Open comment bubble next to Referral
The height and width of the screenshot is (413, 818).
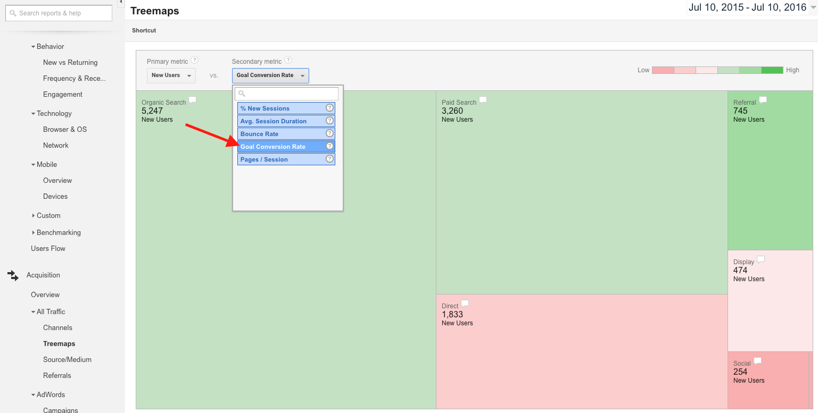[x=763, y=100]
